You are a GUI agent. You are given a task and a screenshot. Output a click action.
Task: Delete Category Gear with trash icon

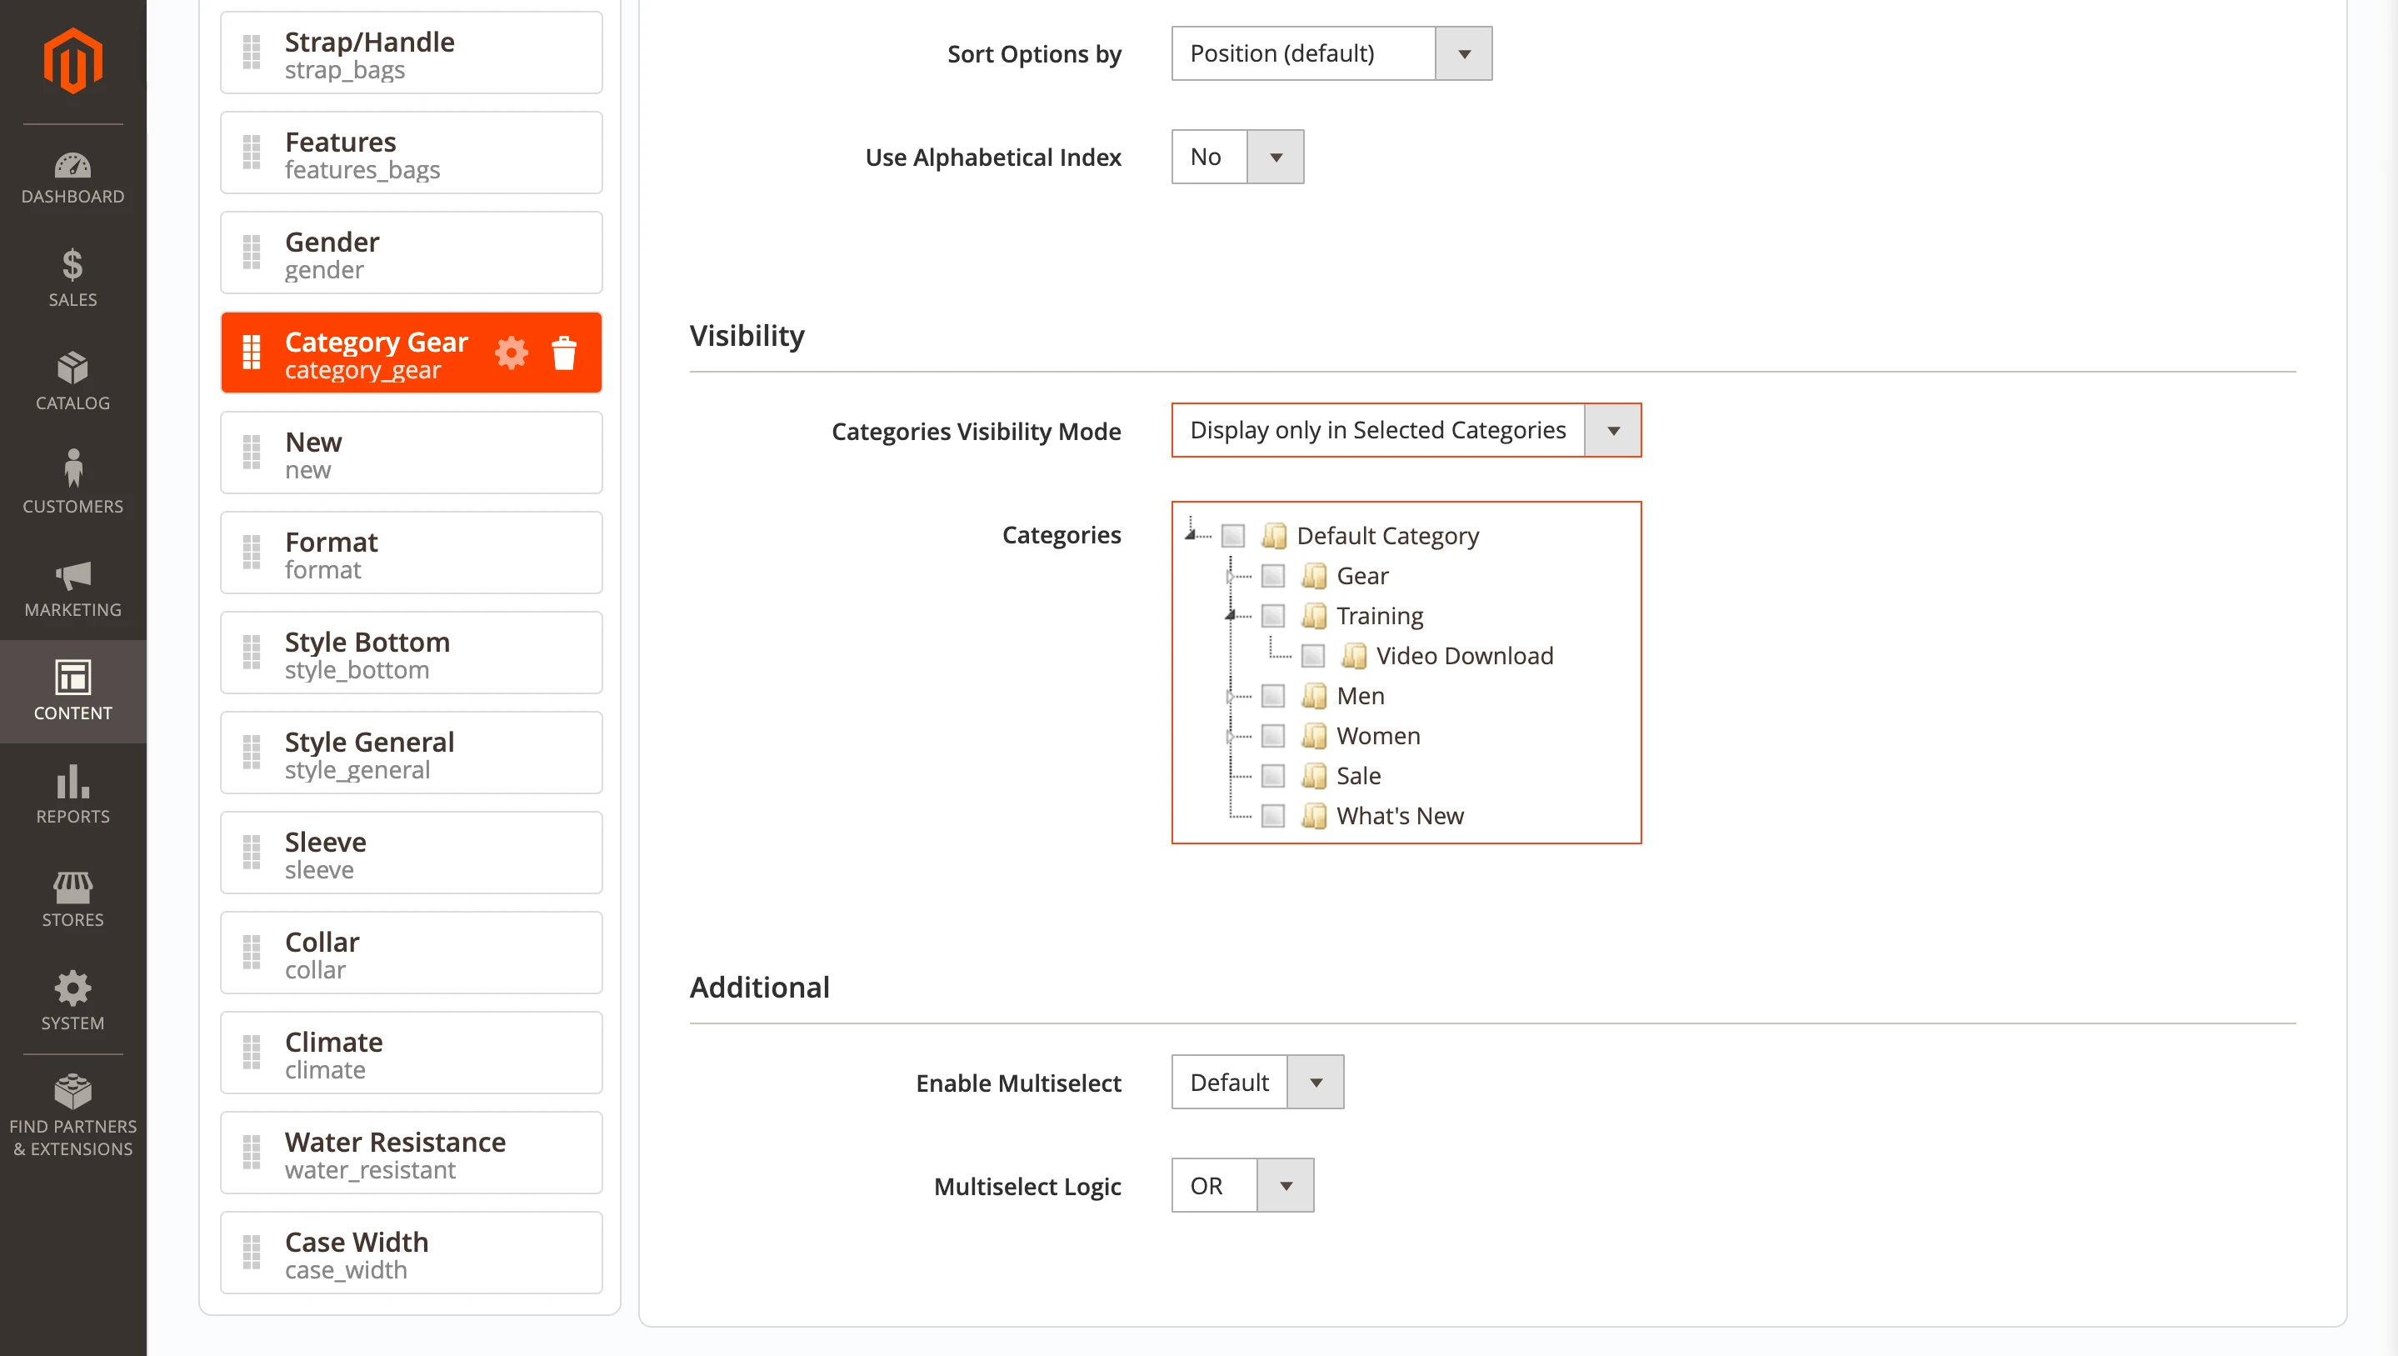[564, 353]
